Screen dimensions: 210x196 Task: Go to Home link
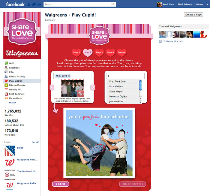(x=199, y=5)
